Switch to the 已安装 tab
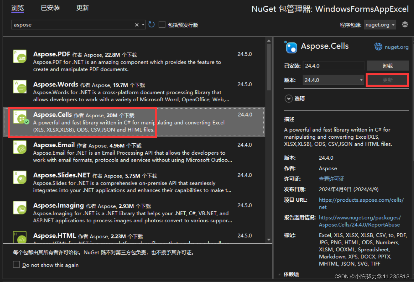 coord(50,8)
